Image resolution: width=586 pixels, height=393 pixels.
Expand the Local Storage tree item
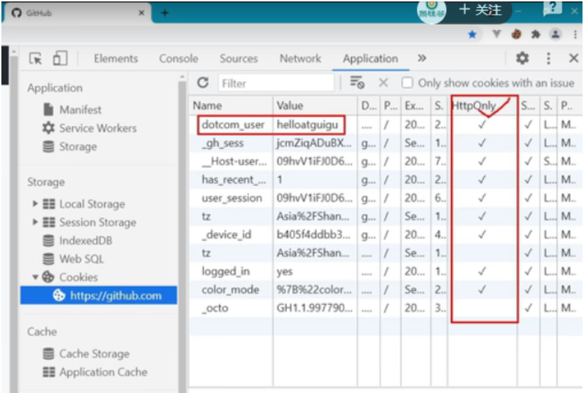click(x=36, y=204)
